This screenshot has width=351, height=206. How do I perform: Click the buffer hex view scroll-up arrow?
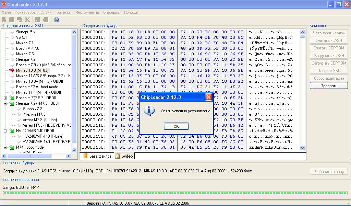[302, 32]
